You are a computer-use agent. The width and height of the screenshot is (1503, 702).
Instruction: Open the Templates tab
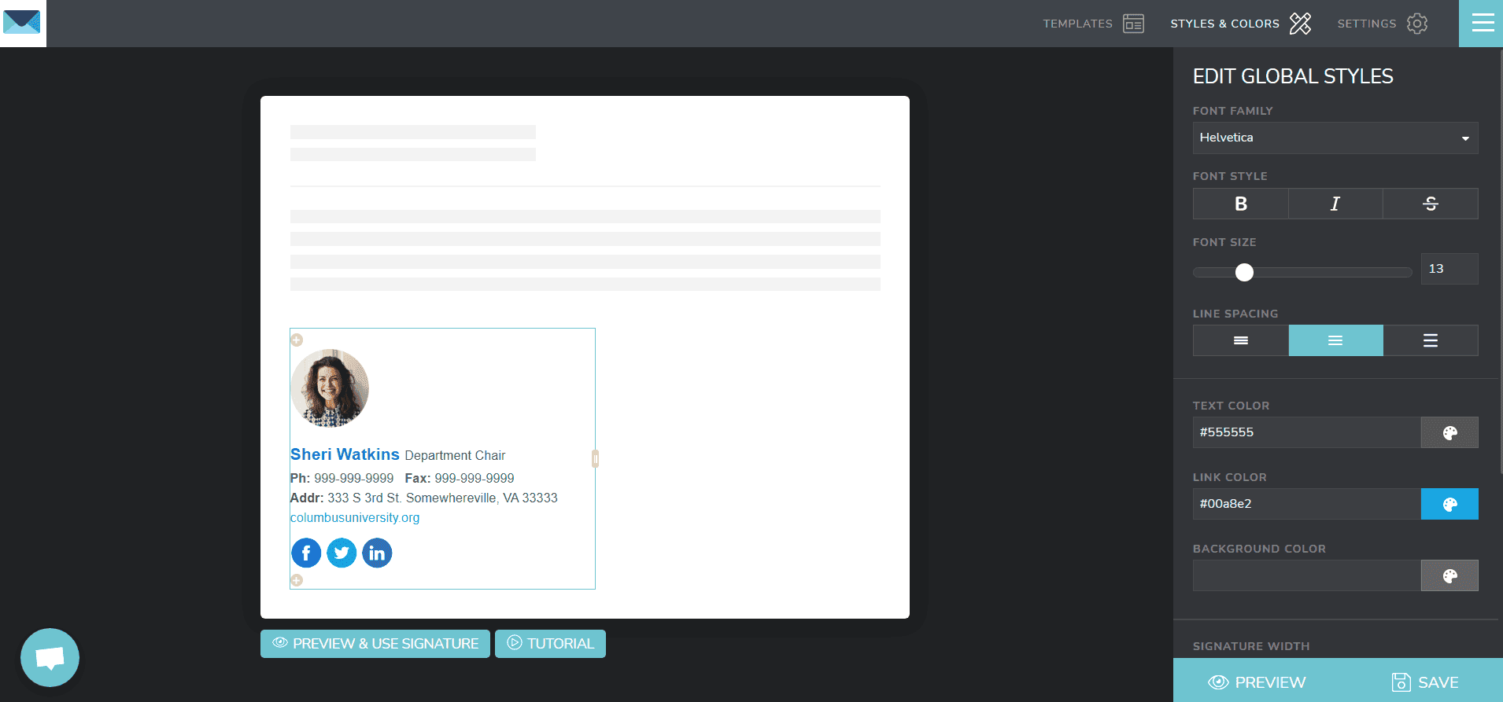point(1093,24)
